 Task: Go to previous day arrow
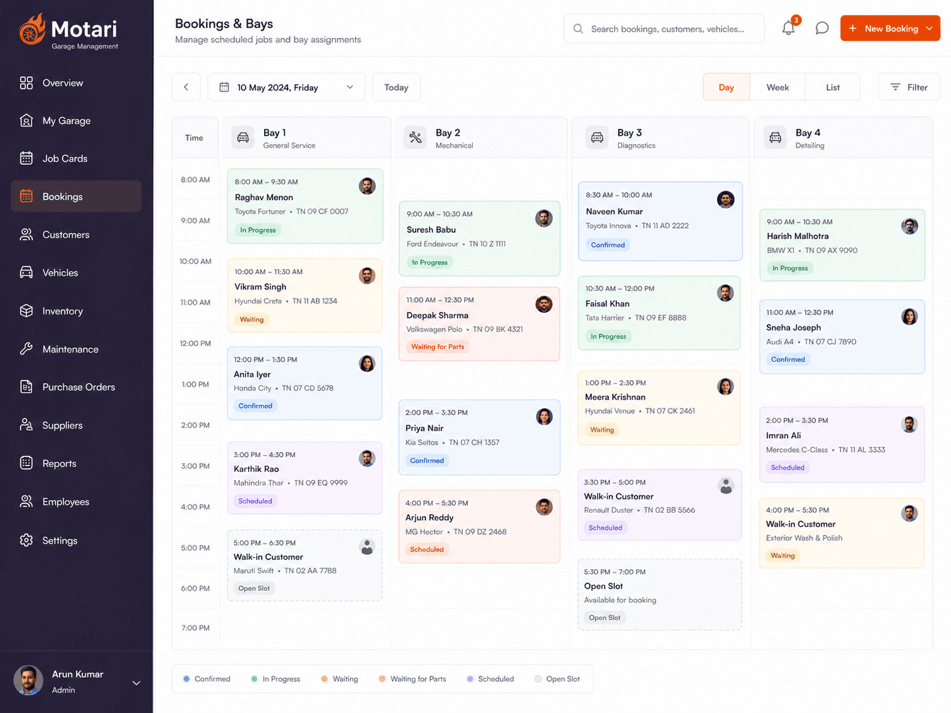186,87
